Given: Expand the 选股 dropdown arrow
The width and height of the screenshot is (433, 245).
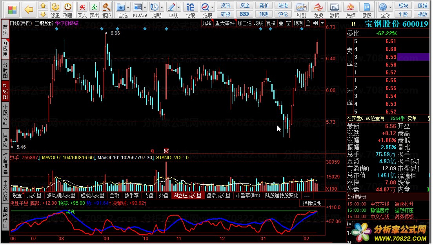Looking at the screenshot, I should point(212,7).
